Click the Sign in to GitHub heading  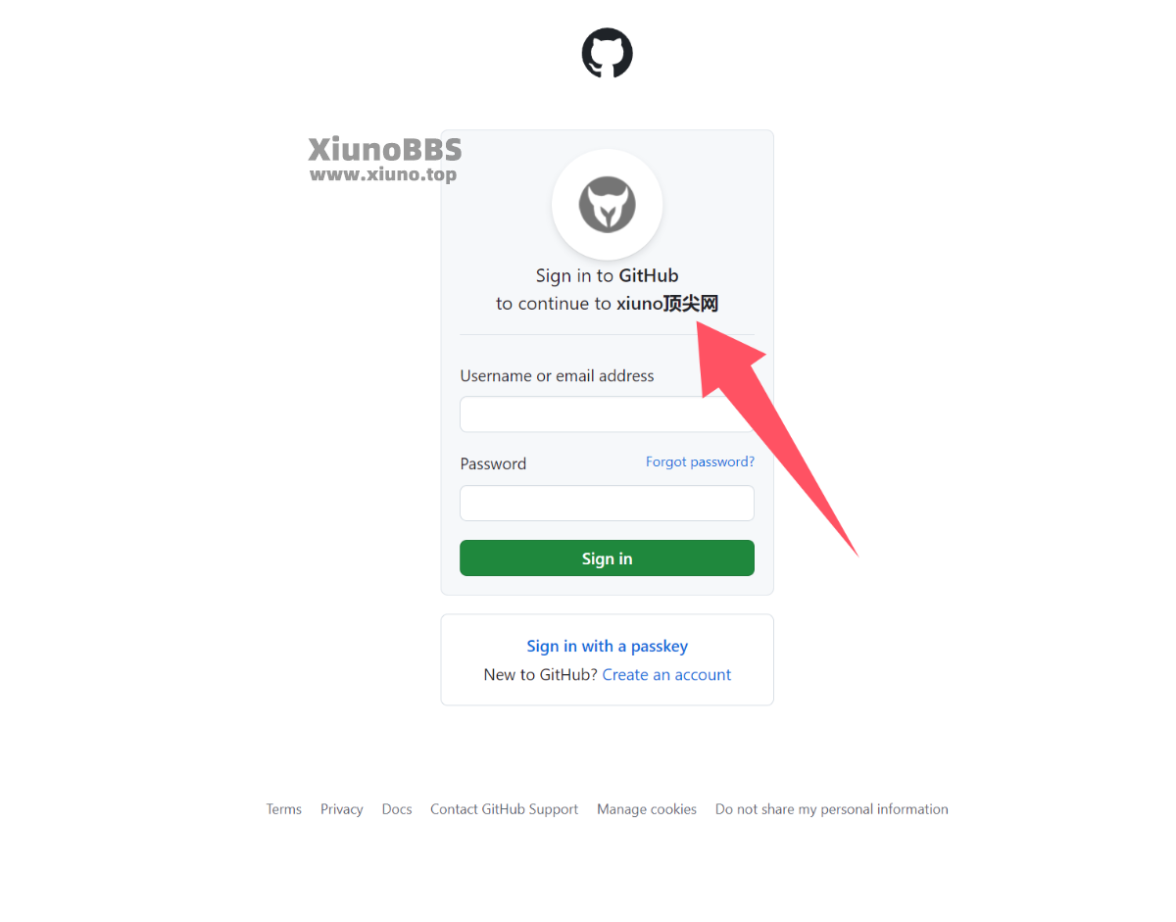(608, 276)
